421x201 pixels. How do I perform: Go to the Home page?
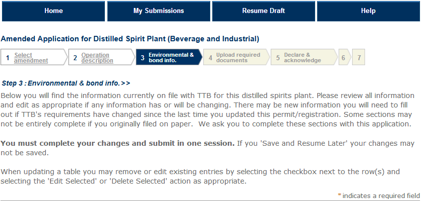[53, 11]
